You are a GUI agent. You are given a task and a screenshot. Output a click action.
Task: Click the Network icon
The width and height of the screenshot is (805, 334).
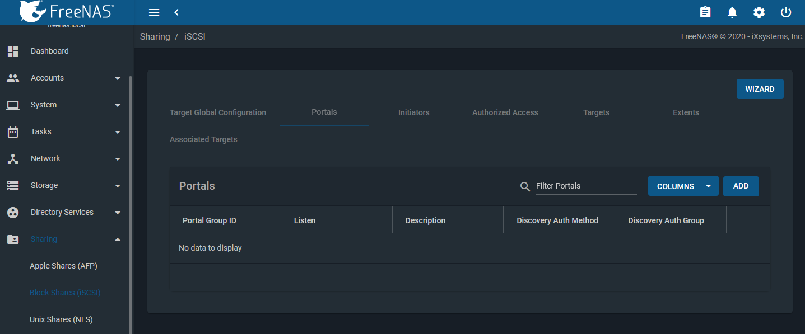(x=13, y=158)
